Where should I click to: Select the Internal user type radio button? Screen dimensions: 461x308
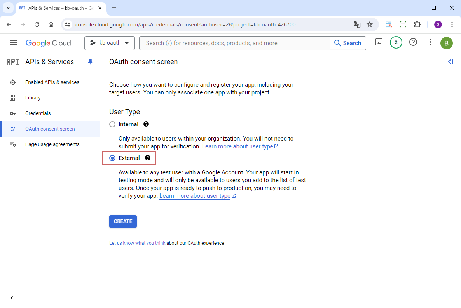pos(112,124)
